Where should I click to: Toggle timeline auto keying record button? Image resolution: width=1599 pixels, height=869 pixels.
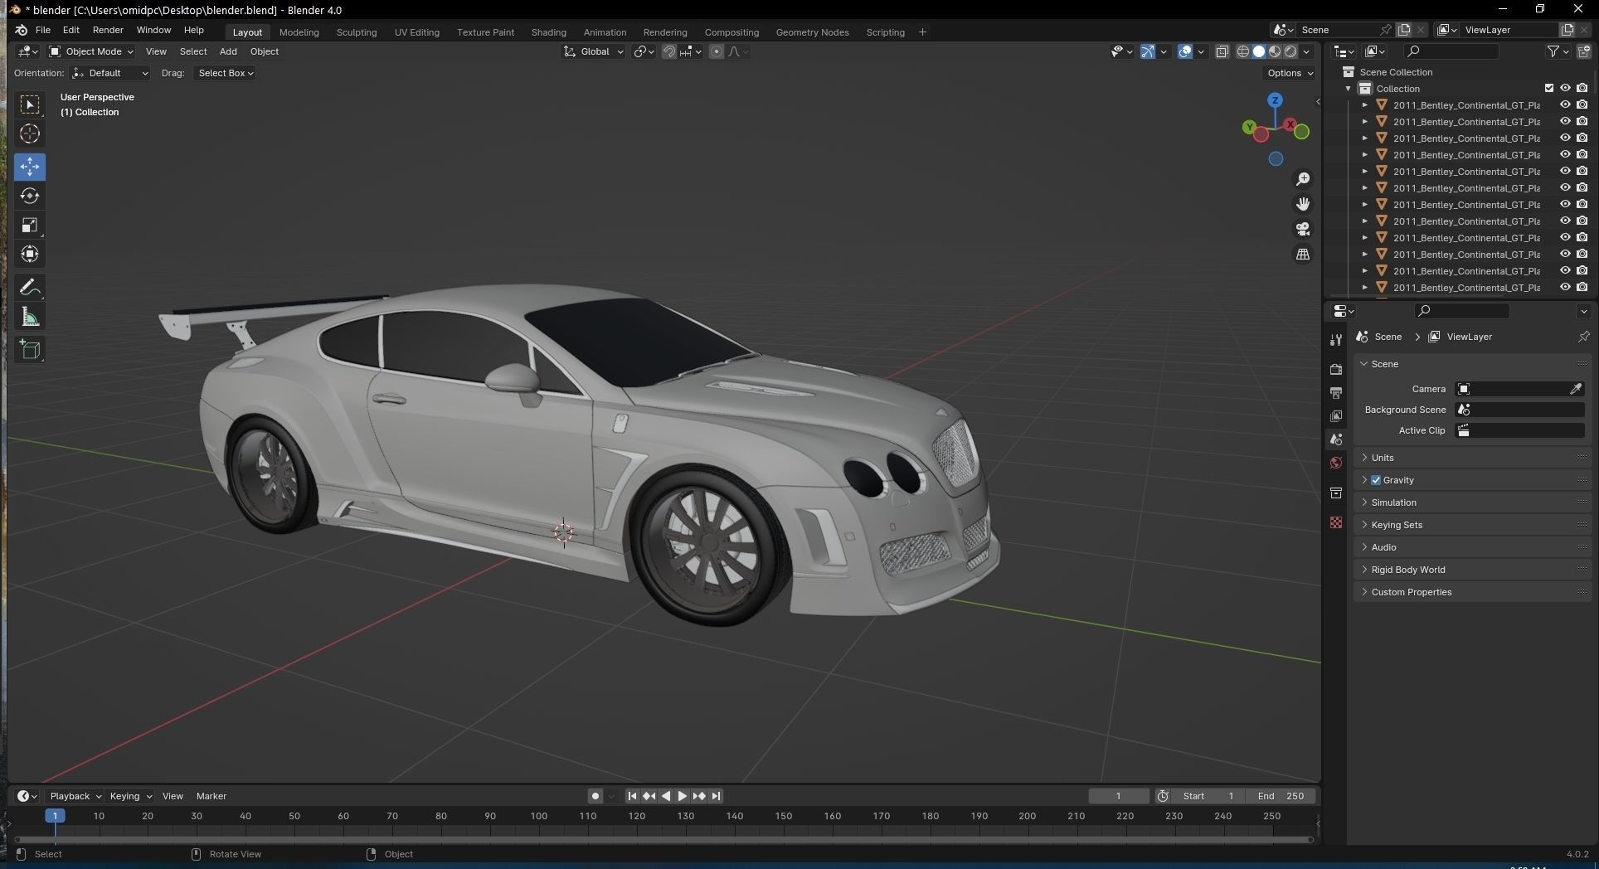pos(595,796)
